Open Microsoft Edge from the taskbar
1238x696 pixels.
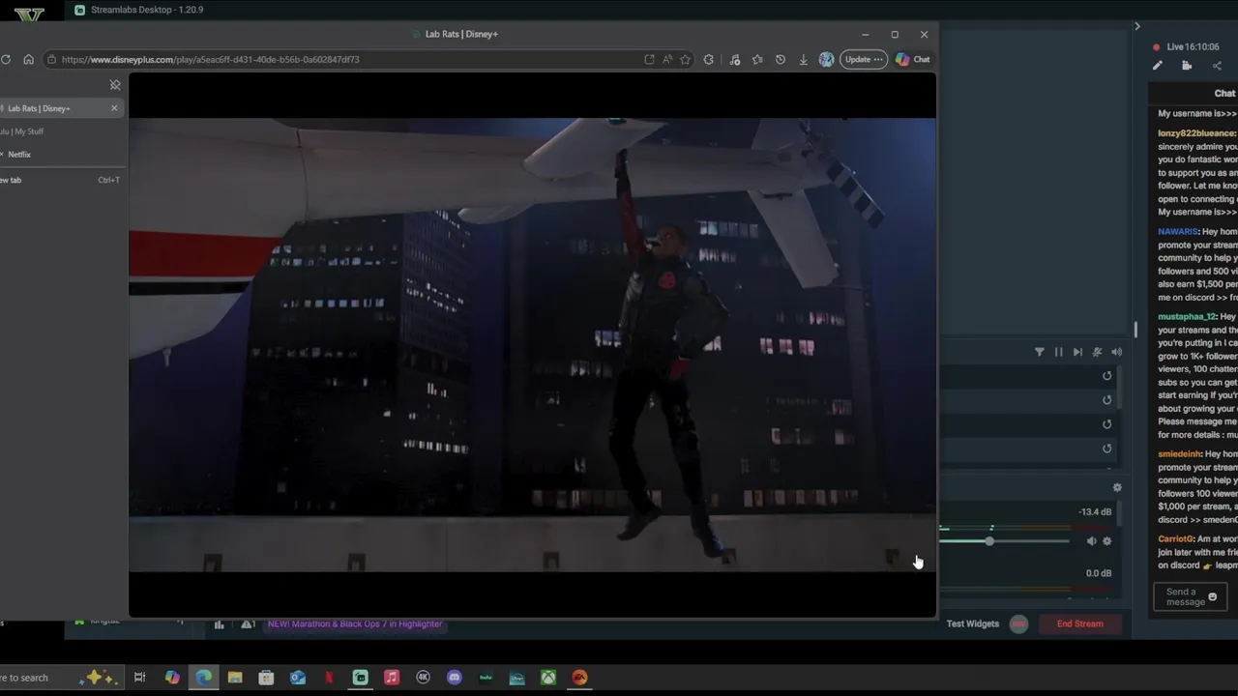pos(203,678)
